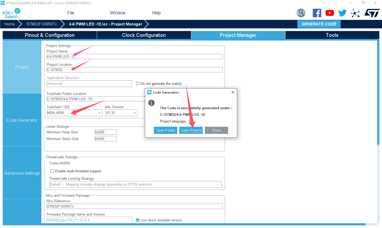This screenshot has height=228, width=382.
Task: Switch to Clock Configuration tab
Action: [x=144, y=35]
